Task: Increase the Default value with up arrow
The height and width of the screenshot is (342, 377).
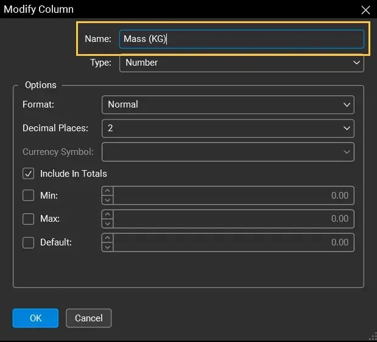Action: (107, 238)
